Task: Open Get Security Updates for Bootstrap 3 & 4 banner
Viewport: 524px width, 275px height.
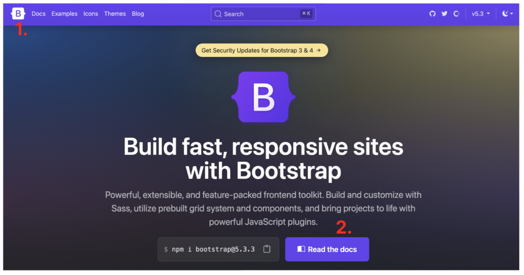Action: pos(261,50)
